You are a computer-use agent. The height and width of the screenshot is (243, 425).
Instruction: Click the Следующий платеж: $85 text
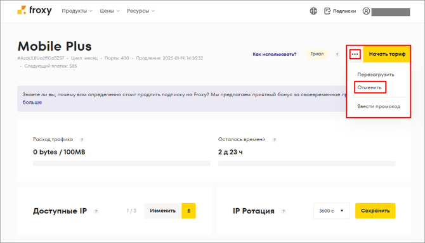point(50,66)
